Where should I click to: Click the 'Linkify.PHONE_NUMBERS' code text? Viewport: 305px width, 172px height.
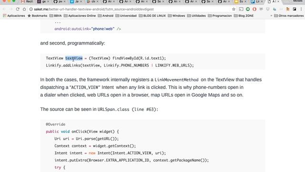[x=126, y=65]
